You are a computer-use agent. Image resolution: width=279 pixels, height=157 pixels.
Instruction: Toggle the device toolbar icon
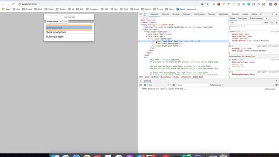tap(145, 14)
